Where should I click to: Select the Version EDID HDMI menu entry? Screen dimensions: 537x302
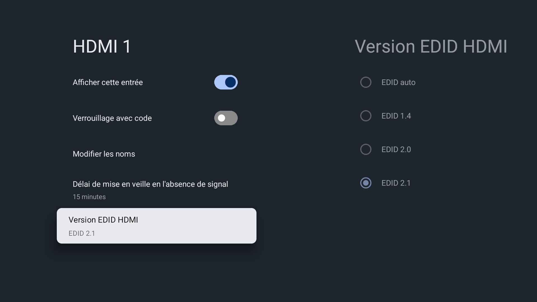[x=103, y=220]
